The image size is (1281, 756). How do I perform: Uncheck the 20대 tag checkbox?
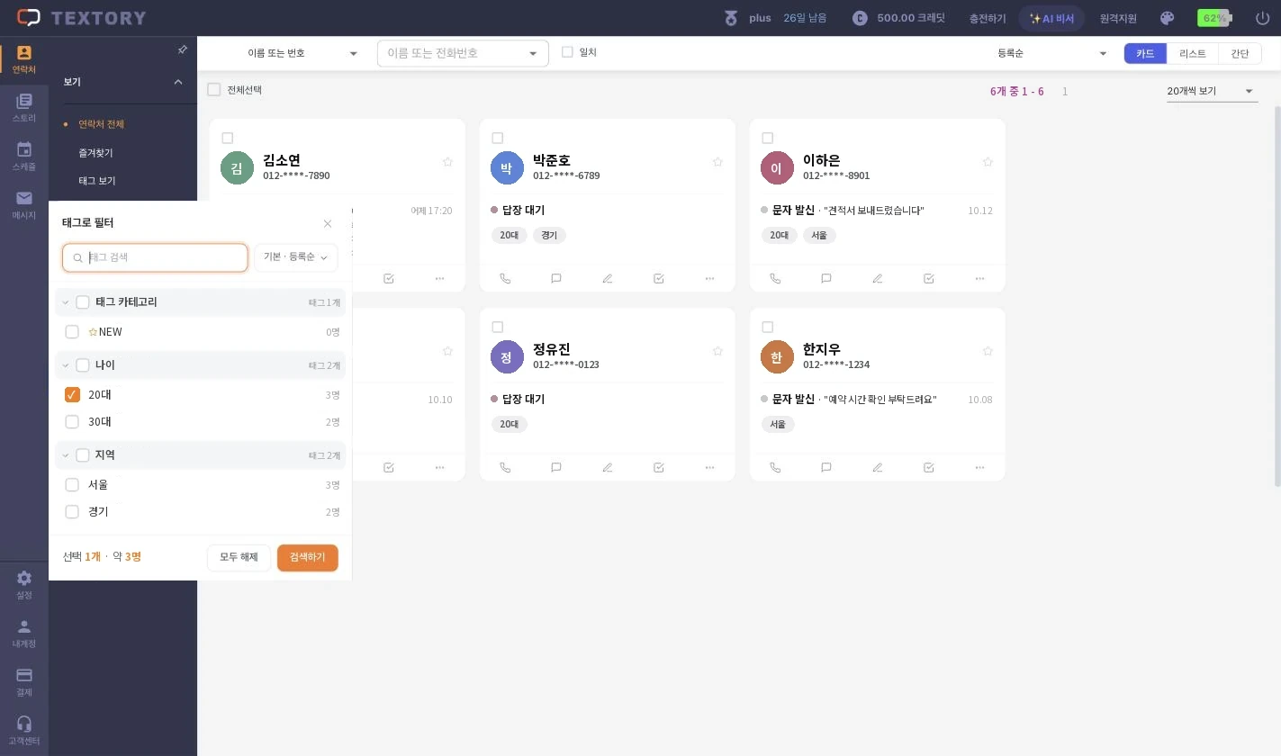point(73,395)
